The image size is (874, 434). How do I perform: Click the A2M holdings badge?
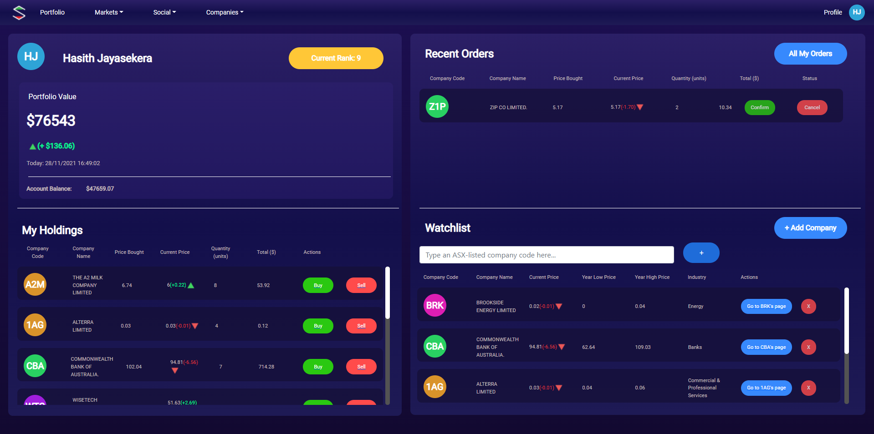coord(35,284)
